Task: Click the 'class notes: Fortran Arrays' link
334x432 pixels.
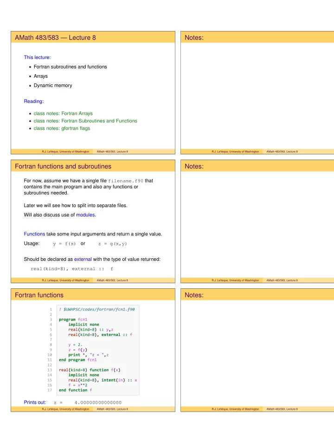Action: coord(63,114)
